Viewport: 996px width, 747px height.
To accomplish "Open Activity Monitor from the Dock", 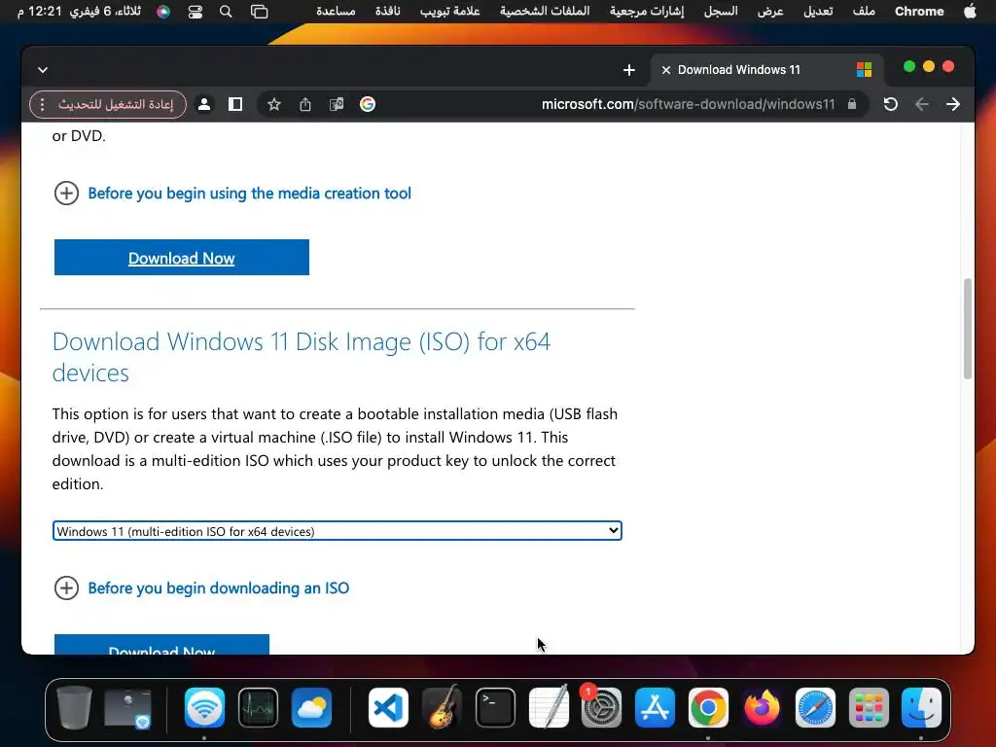I will (258, 708).
